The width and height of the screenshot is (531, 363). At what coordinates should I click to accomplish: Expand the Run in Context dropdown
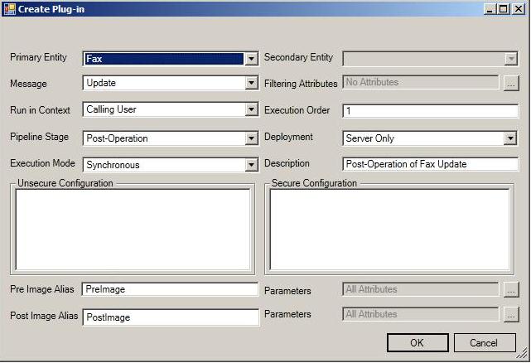[x=252, y=110]
